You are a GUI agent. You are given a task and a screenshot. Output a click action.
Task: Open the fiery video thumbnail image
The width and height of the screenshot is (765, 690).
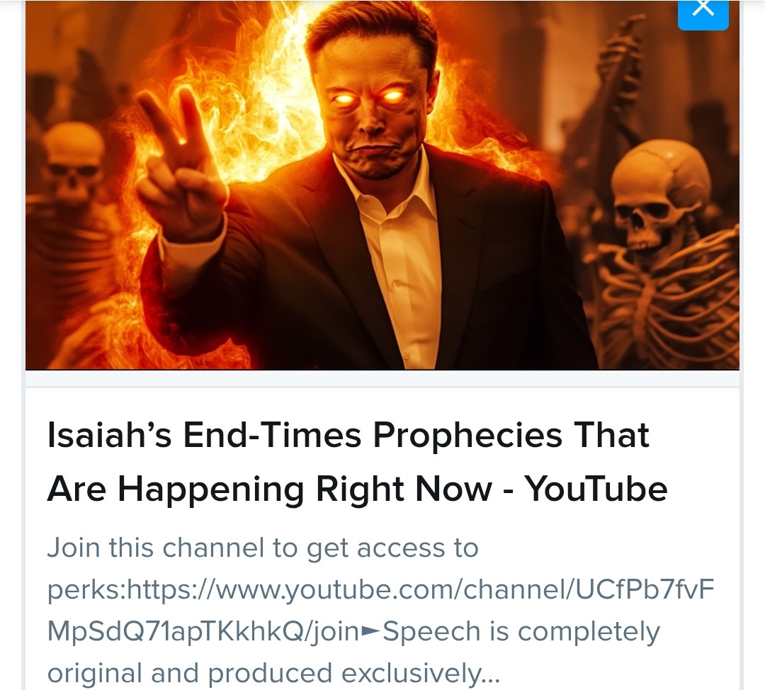(382, 185)
